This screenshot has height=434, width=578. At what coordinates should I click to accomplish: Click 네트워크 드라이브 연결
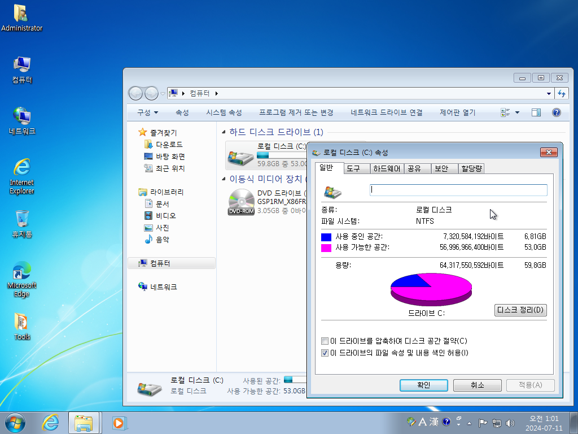point(387,112)
